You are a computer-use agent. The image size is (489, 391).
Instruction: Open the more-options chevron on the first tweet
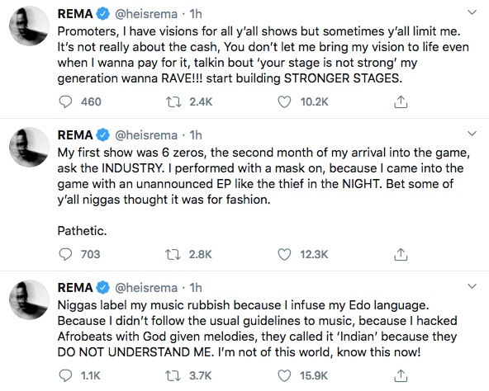[x=472, y=12]
